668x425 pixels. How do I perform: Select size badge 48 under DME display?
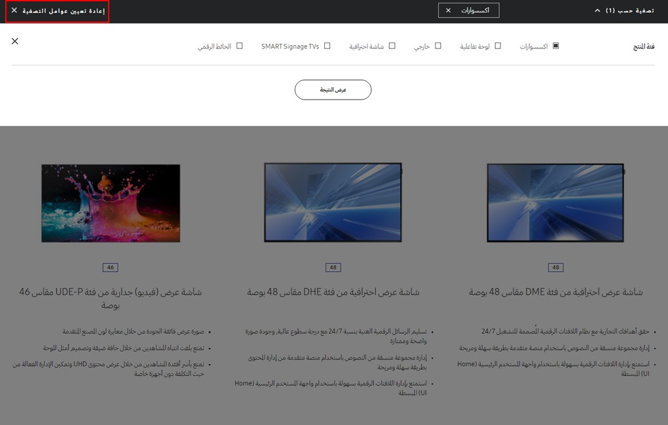tap(555, 267)
